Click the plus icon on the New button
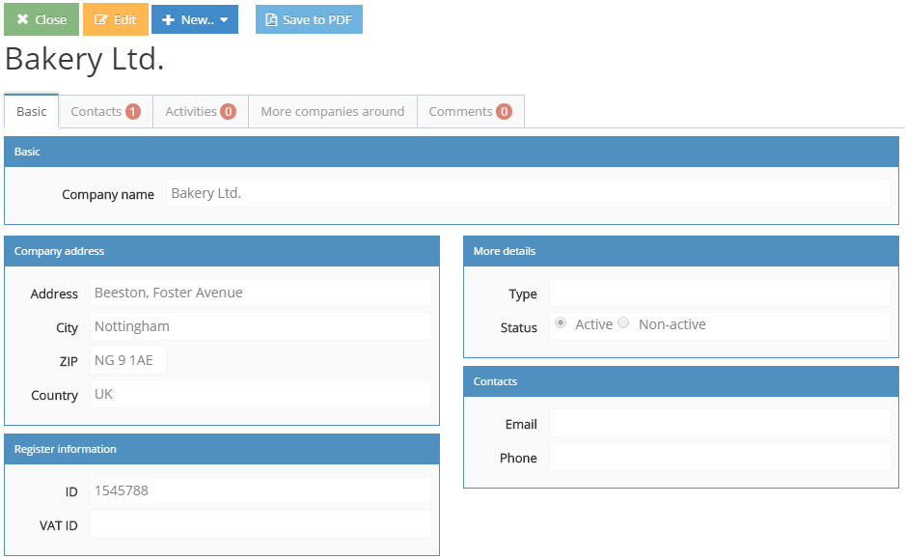This screenshot has width=905, height=560. pos(168,19)
